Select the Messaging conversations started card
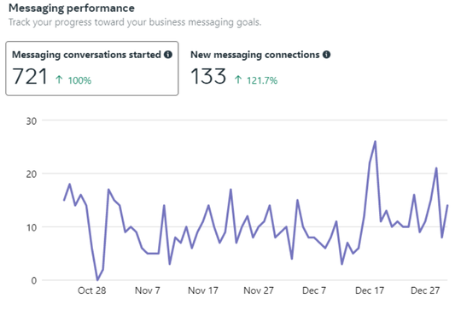Image resolution: width=461 pixels, height=311 pixels. pos(91,68)
